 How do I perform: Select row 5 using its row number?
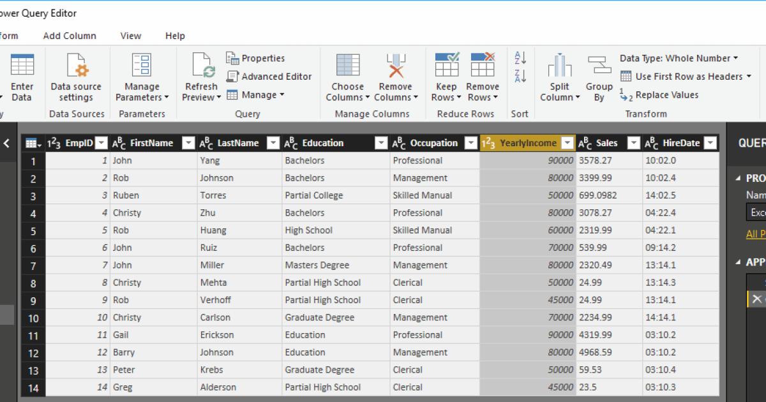(33, 230)
